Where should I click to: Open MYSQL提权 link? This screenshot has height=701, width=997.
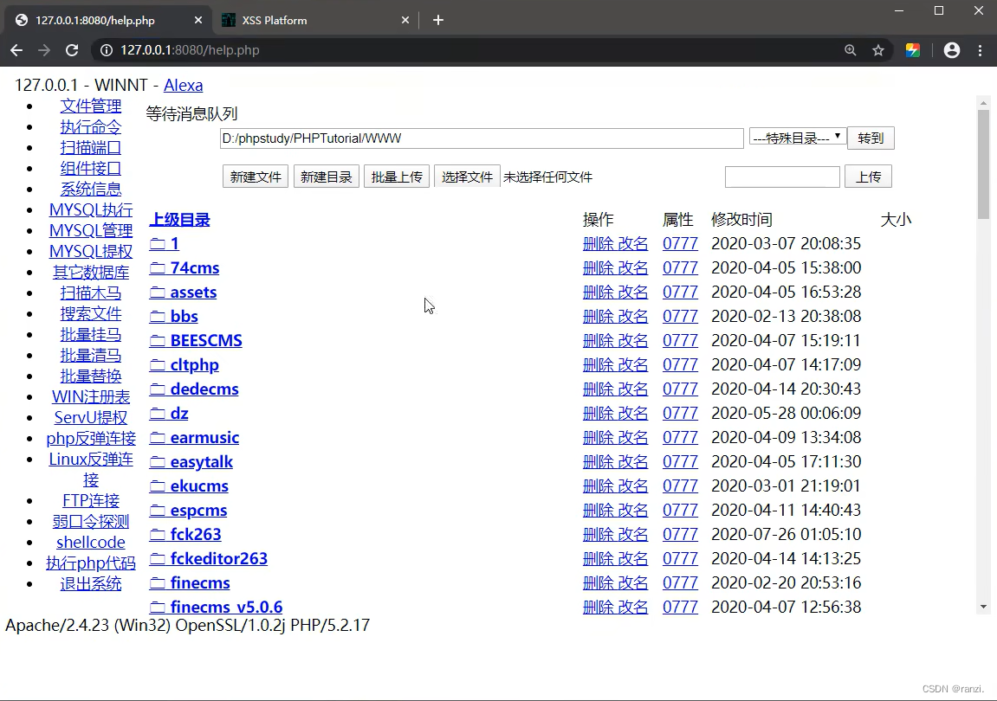tap(91, 252)
